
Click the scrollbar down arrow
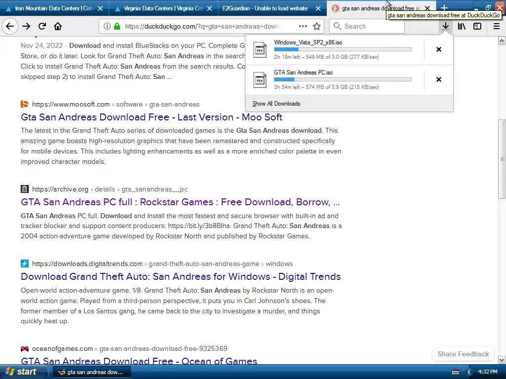(x=502, y=360)
